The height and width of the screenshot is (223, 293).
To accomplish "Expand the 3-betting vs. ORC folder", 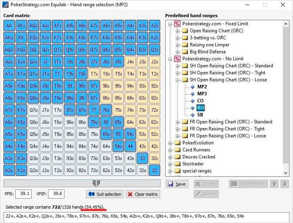I will [x=177, y=38].
